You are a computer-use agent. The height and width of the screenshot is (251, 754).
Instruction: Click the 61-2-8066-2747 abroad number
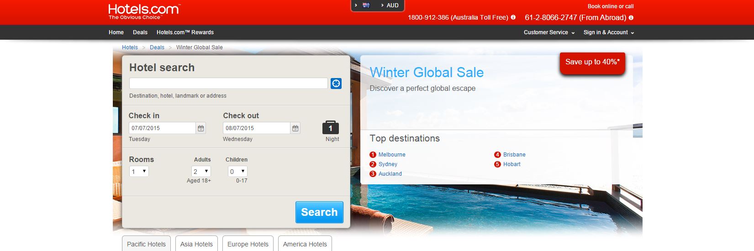coord(551,17)
